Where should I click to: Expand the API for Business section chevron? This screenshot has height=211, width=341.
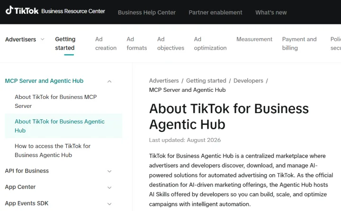(x=109, y=171)
